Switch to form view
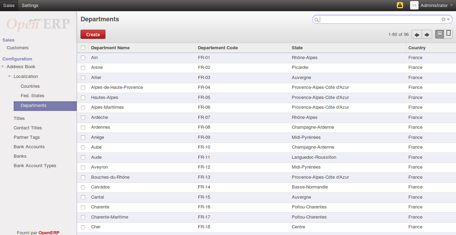Image resolution: width=456 pixels, height=235 pixels. point(448,34)
